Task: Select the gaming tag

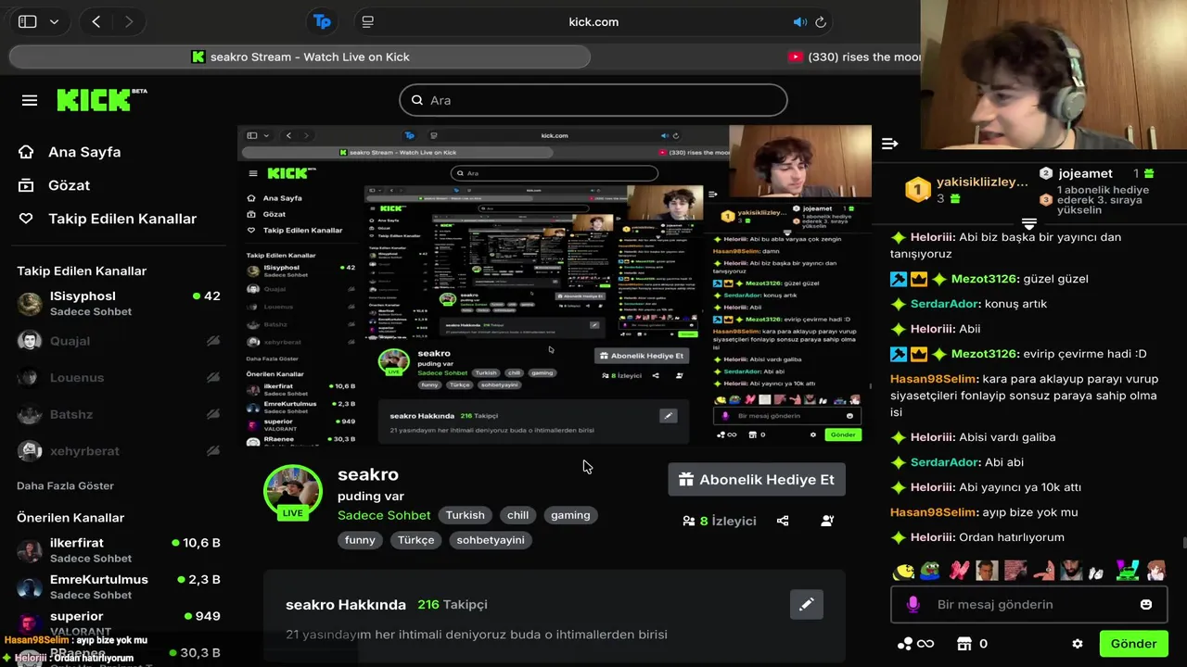Action: (570, 515)
